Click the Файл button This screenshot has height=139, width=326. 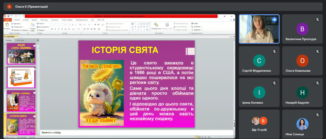pos(7,20)
